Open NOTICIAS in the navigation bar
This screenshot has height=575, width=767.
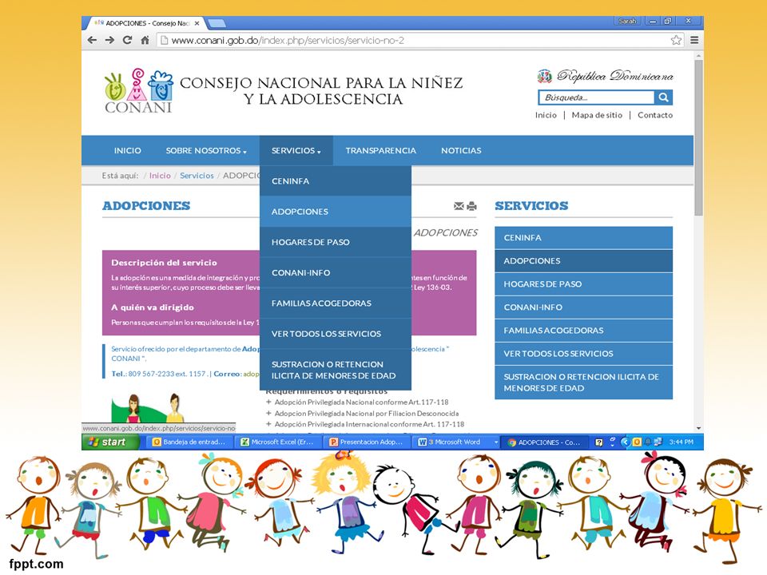tap(461, 151)
